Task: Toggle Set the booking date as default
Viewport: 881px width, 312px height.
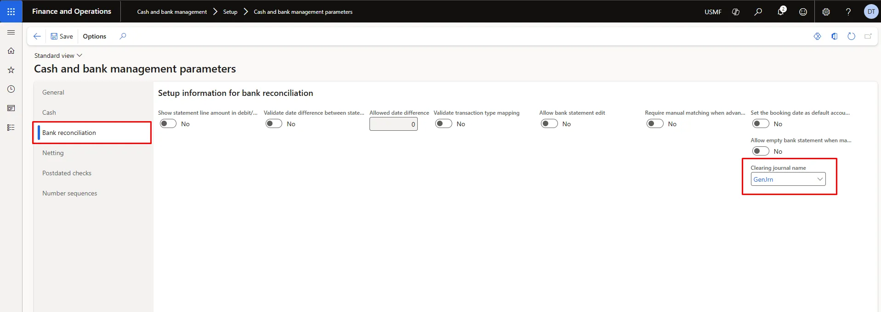Action: [761, 123]
